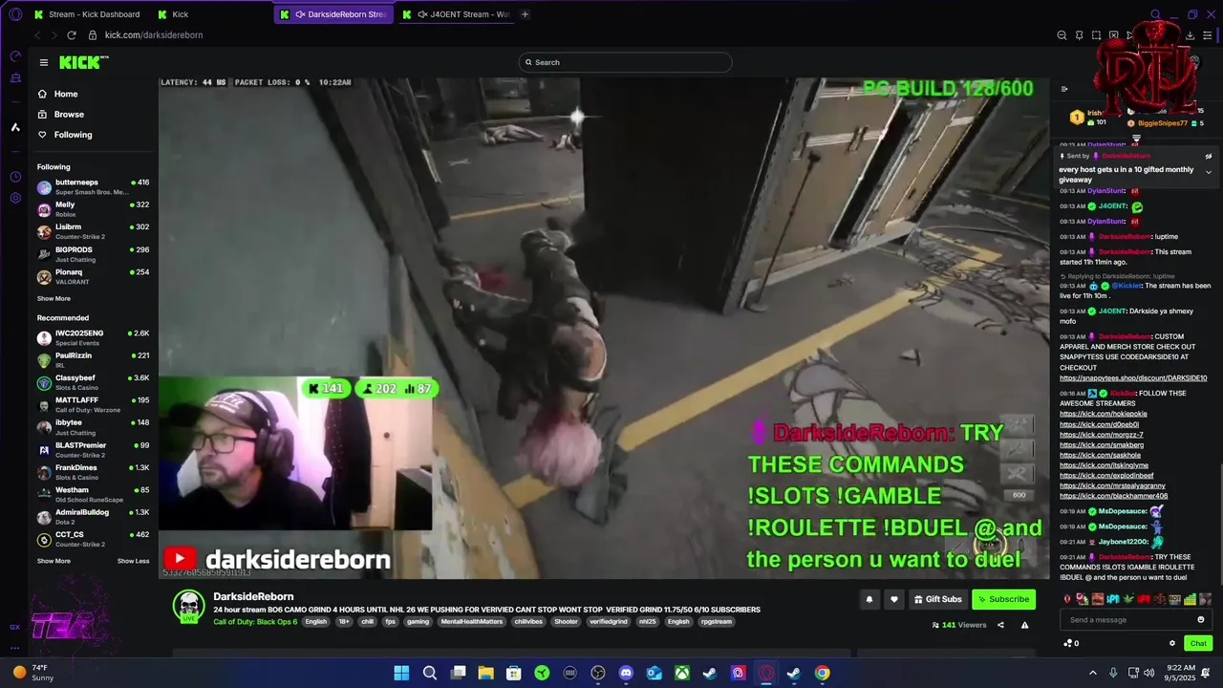Click the MentalHealthMatters tag
The image size is (1223, 688).
(472, 621)
